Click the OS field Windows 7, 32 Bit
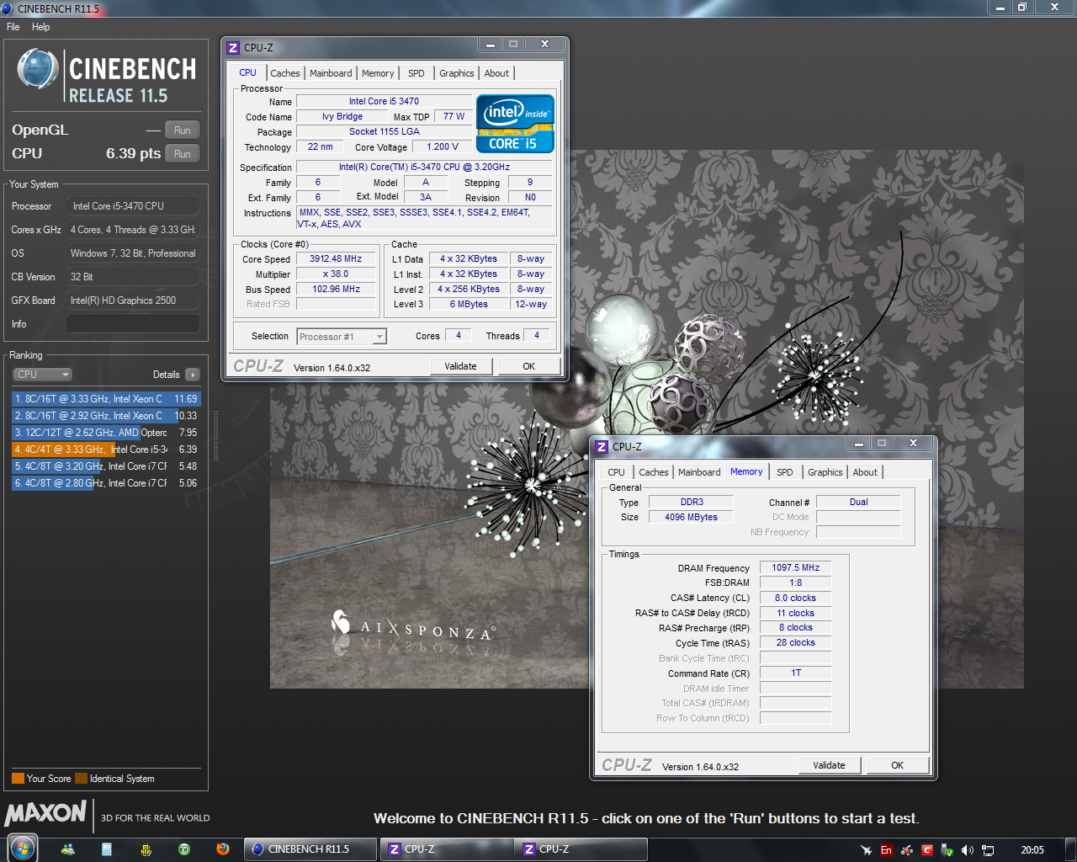This screenshot has width=1077, height=862. coord(133,253)
